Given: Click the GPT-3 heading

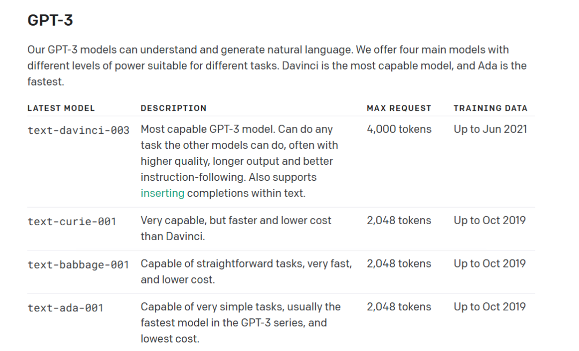Looking at the screenshot, I should point(50,20).
